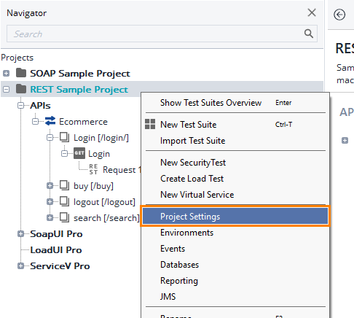The width and height of the screenshot is (354, 318).
Task: Open Databases menu entry
Action: pyautogui.click(x=235, y=265)
